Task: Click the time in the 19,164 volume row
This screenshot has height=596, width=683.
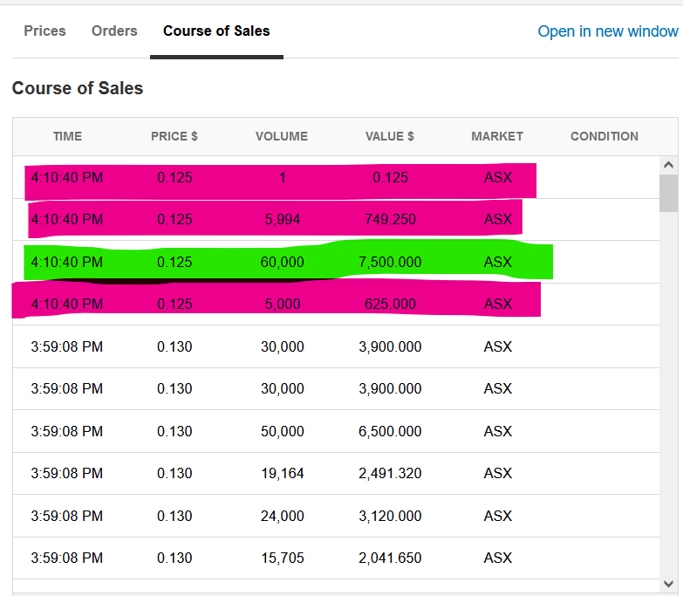Action: tap(67, 473)
